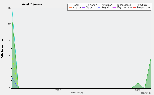
Task: Click the 12 y-axis tick label
Action: pos(9,24)
